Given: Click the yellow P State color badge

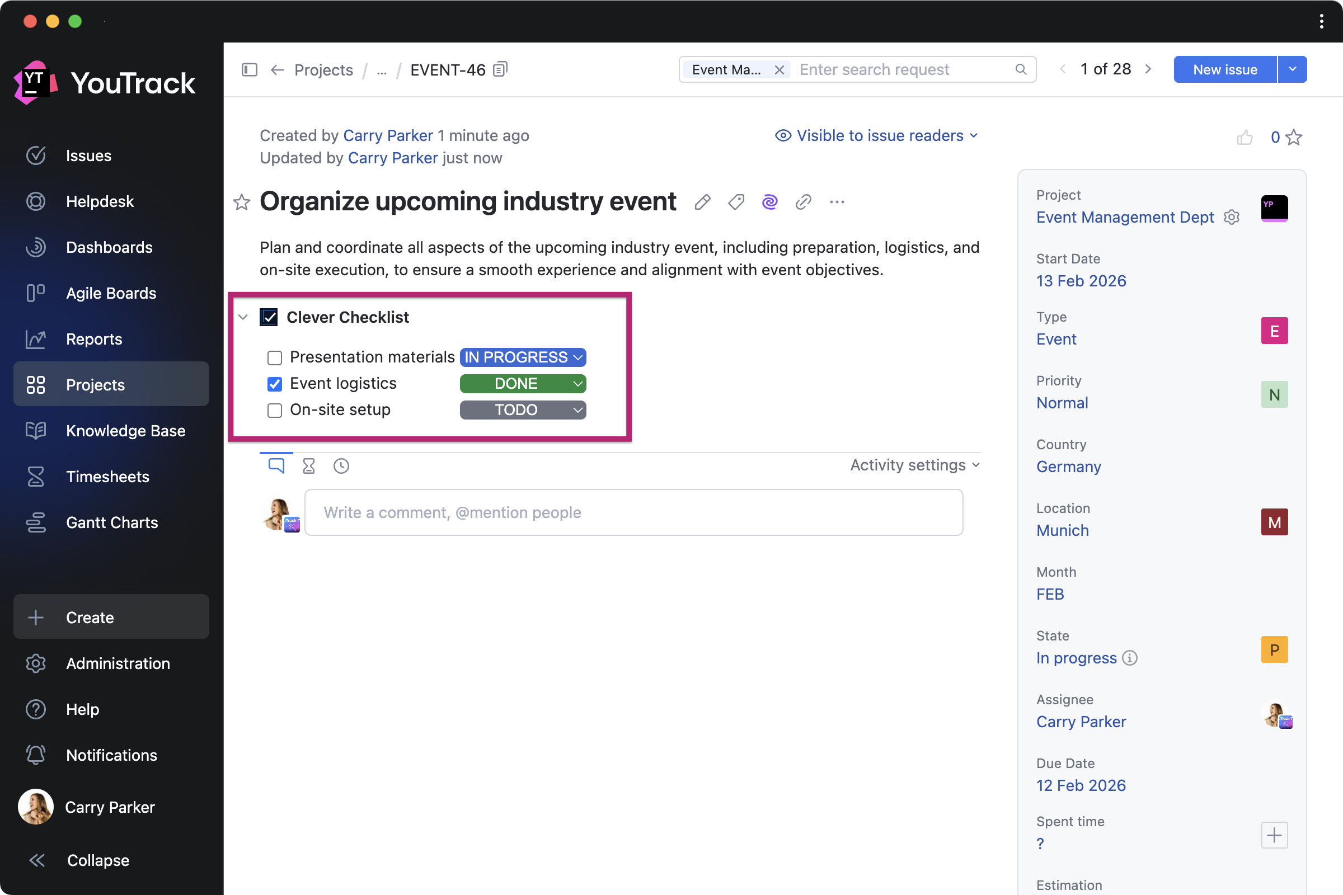Looking at the screenshot, I should (1274, 649).
